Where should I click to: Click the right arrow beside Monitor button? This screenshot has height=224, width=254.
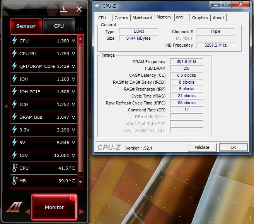81,212
